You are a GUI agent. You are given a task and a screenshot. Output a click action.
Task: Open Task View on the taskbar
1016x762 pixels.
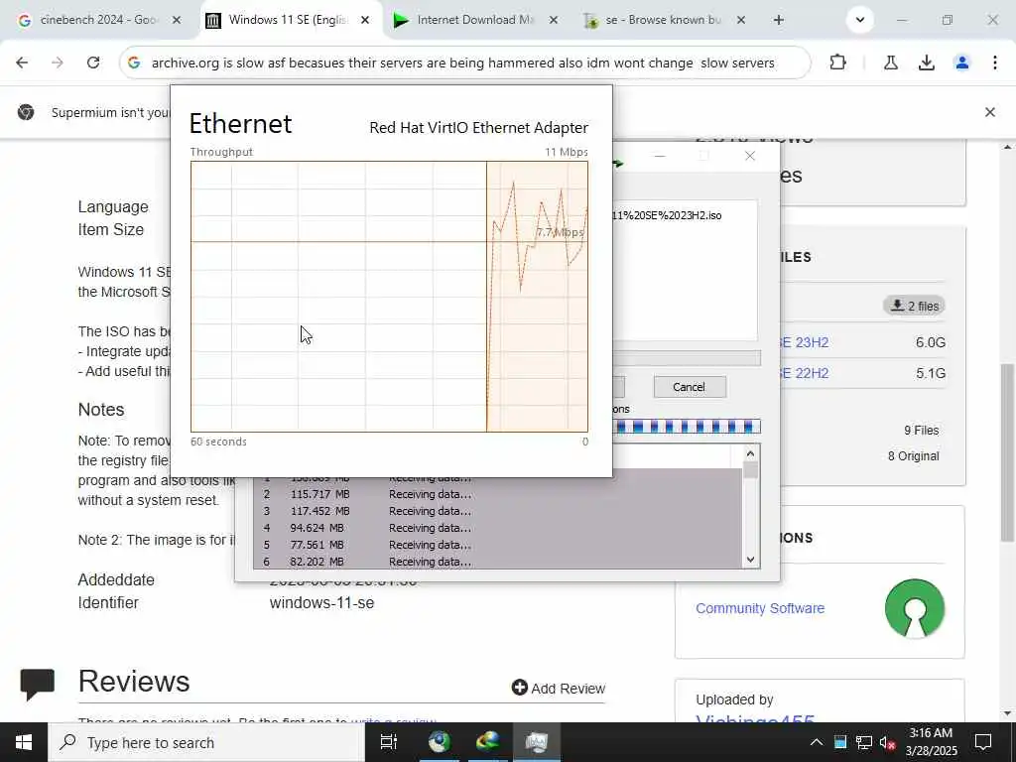(388, 742)
